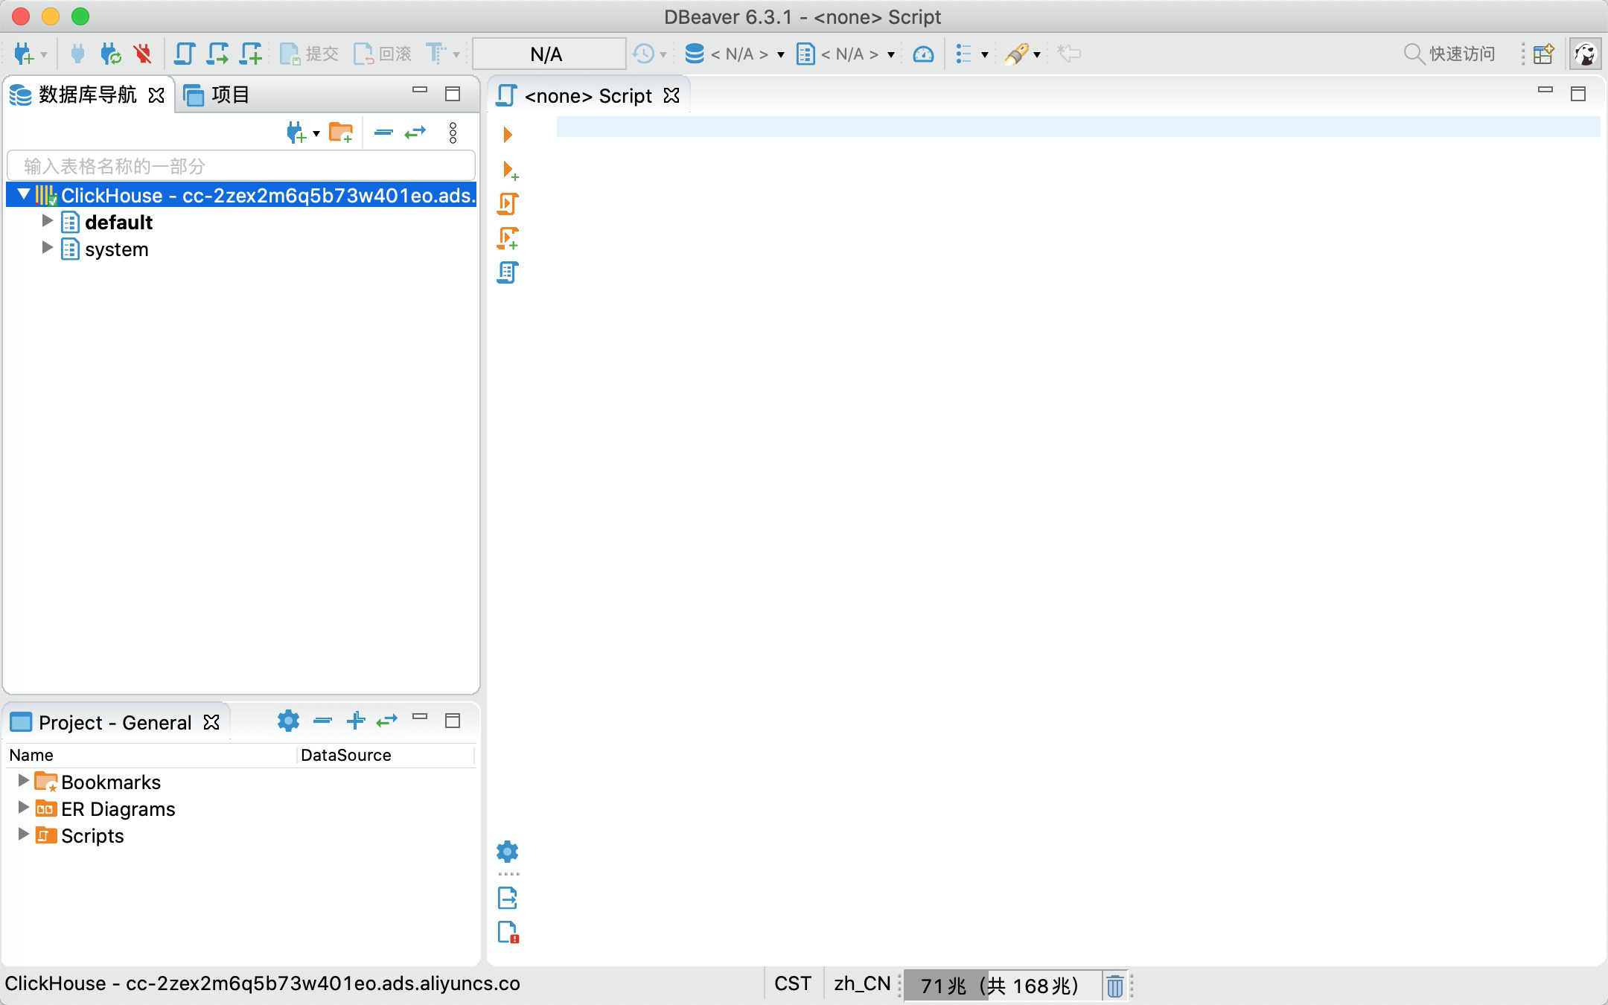The image size is (1608, 1005).
Task: Click the Connect plug icon
Action: pos(77,54)
